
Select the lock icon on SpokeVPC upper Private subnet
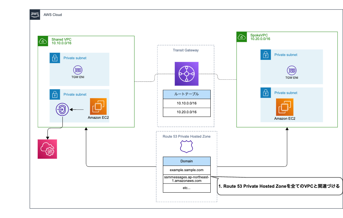pyautogui.click(x=266, y=55)
